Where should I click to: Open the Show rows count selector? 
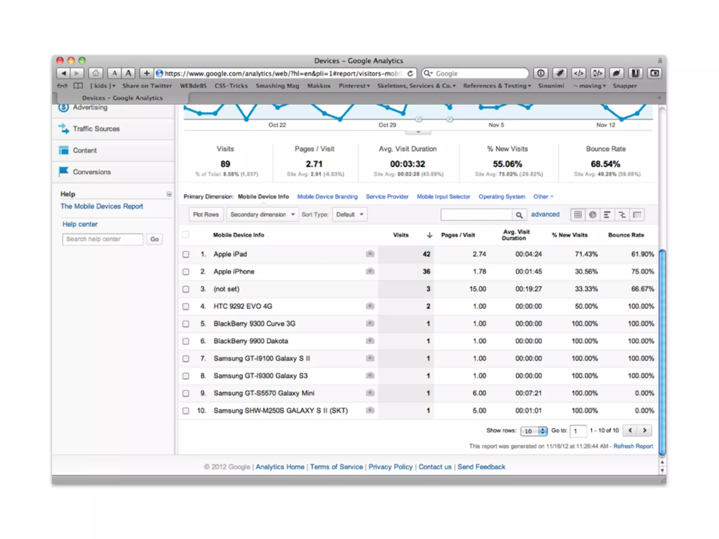[x=533, y=431]
